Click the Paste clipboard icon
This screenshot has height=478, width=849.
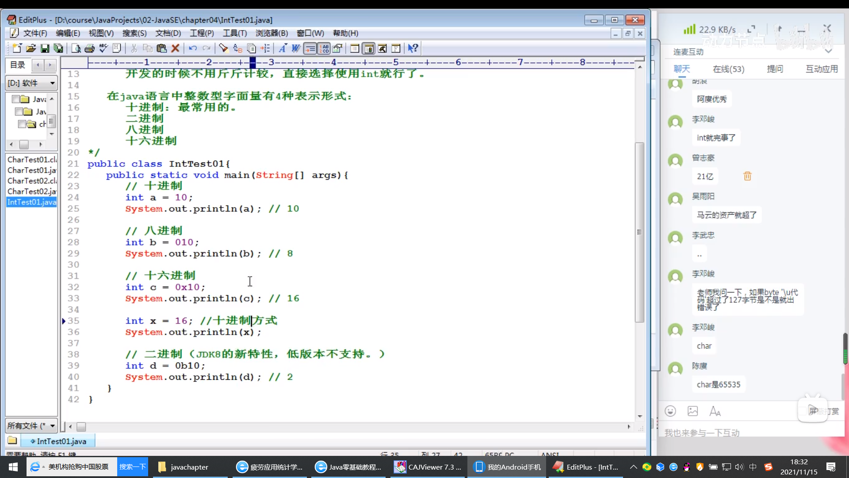[161, 48]
